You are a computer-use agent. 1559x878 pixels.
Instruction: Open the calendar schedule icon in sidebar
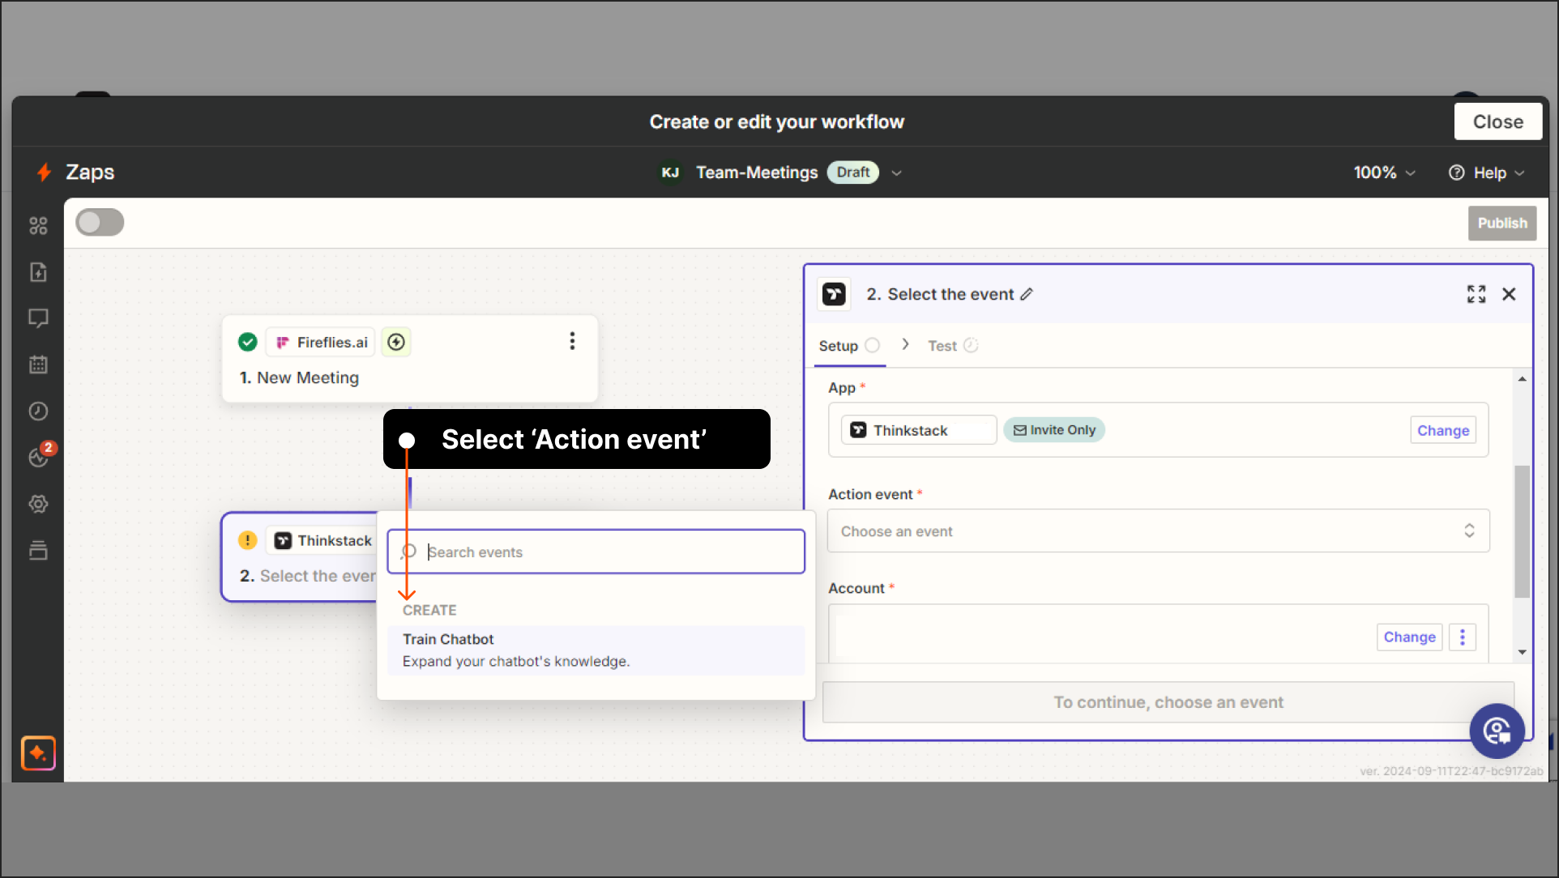point(38,364)
